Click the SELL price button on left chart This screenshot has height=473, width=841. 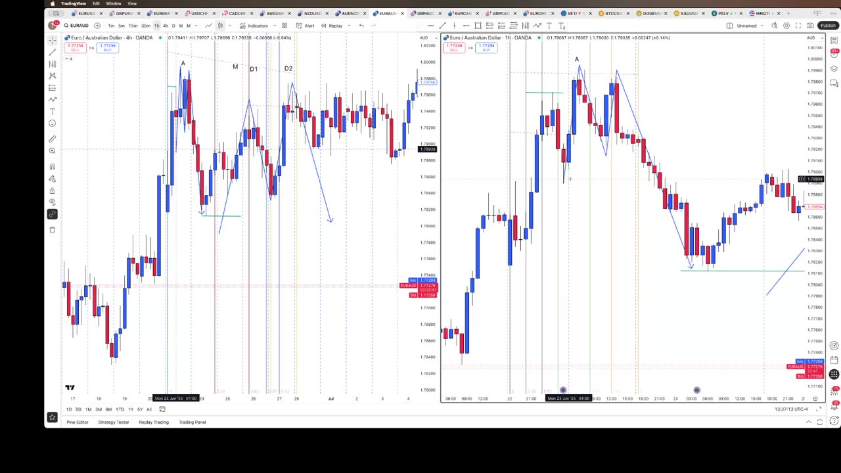click(75, 48)
